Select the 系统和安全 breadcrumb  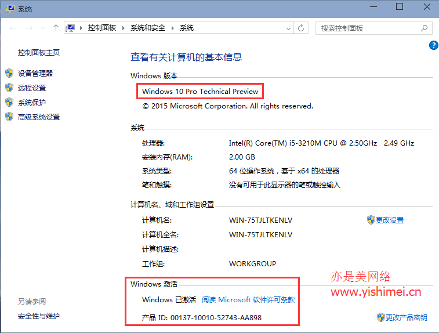[x=148, y=28]
